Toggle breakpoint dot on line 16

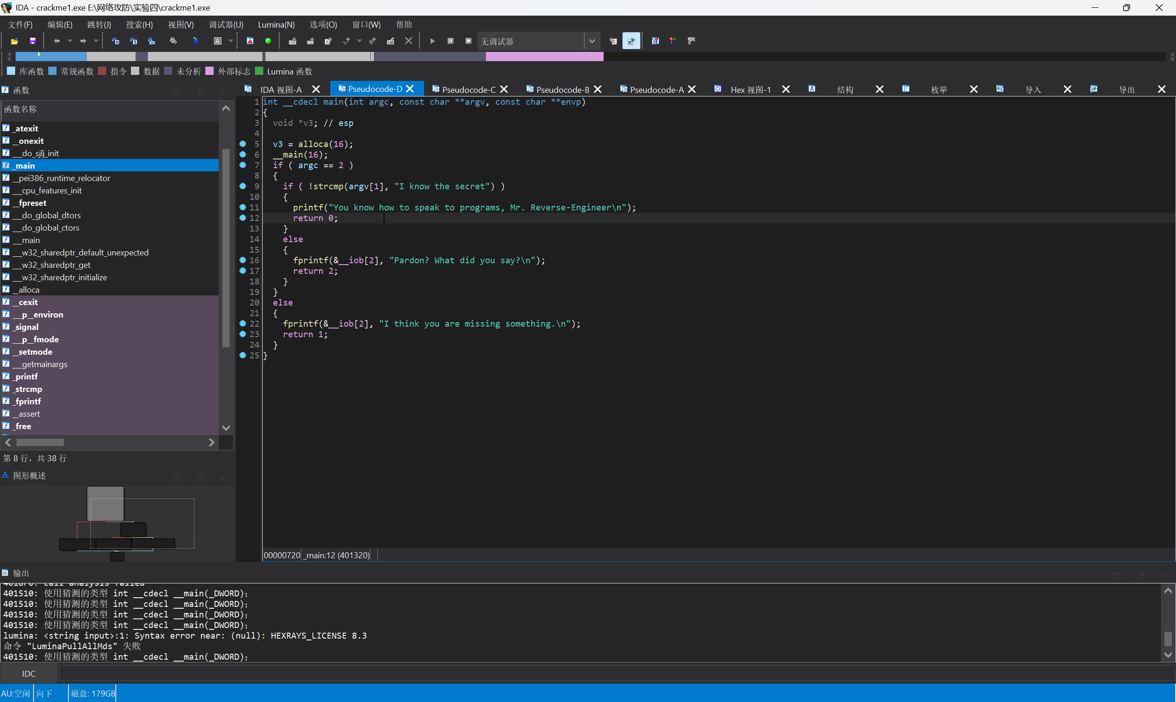(x=243, y=260)
